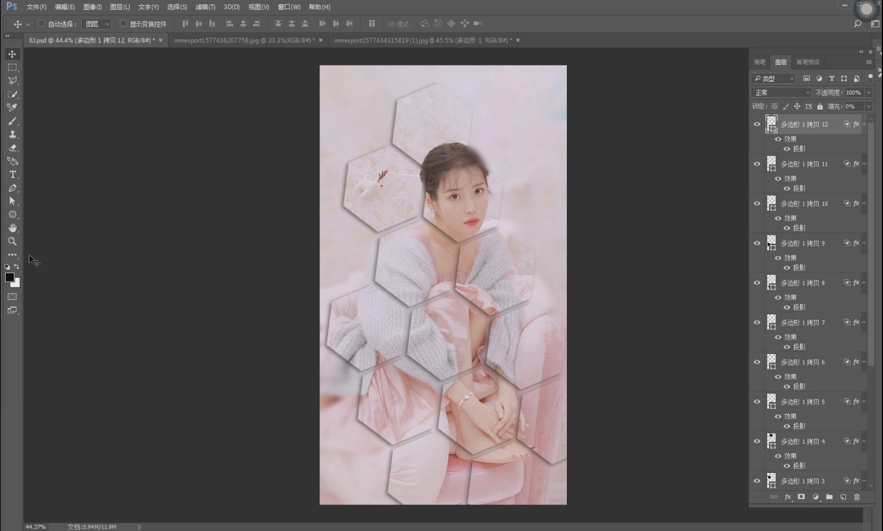This screenshot has width=883, height=531.
Task: Add a layer mask from panel bottom
Action: [x=801, y=497]
